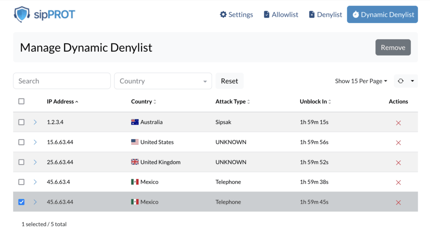Click the refresh icon

[401, 81]
